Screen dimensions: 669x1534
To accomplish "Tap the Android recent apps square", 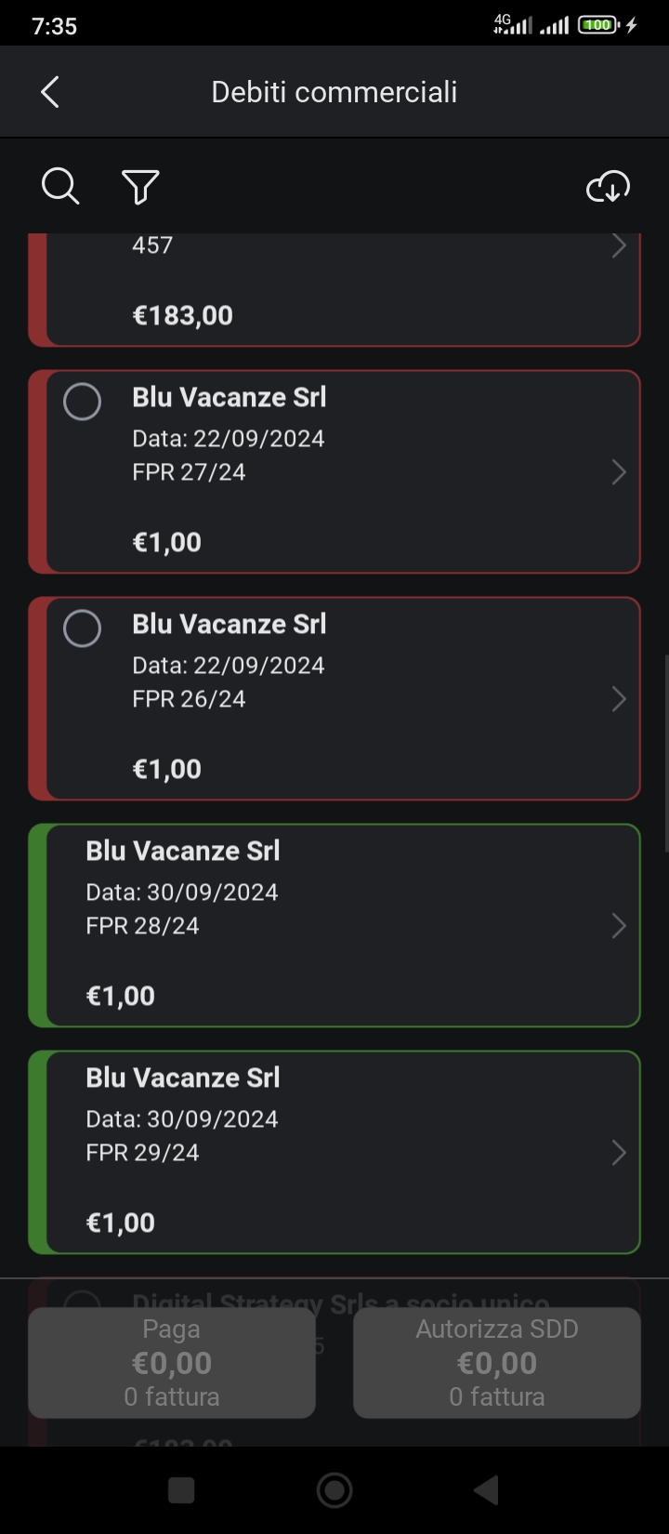I will [181, 1490].
